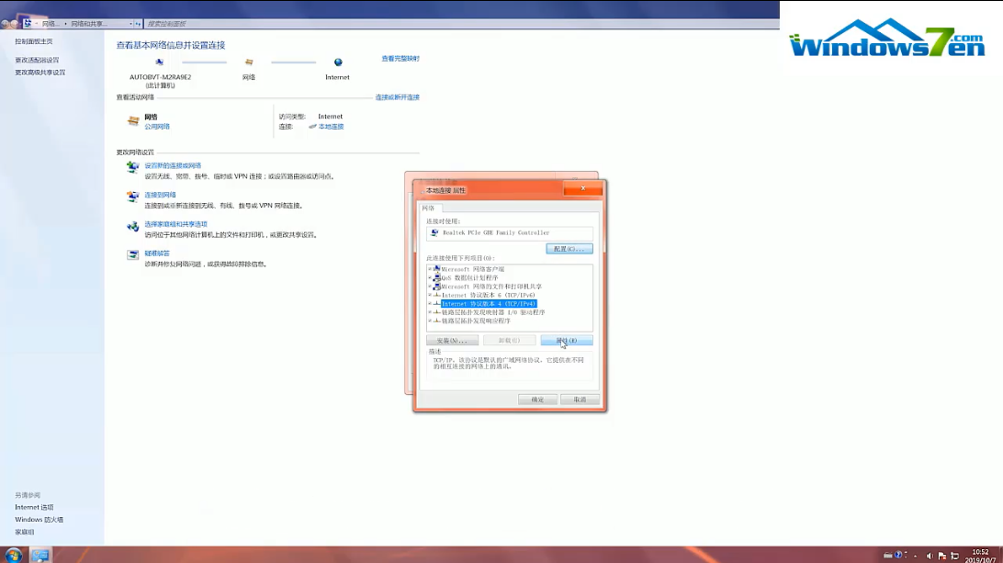Click the bench icon next to 公用网络
The width and height of the screenshot is (1003, 563).
pos(133,120)
